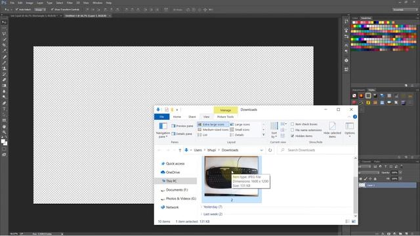Toggle the Details pane in Explorer
The width and height of the screenshot is (420, 236).
click(x=182, y=134)
